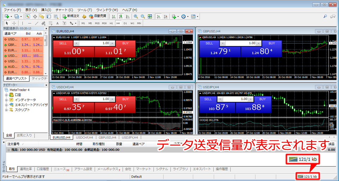This screenshot has height=181, width=339.
Task: Open a new chart with toolbar icon
Action: [7, 16]
